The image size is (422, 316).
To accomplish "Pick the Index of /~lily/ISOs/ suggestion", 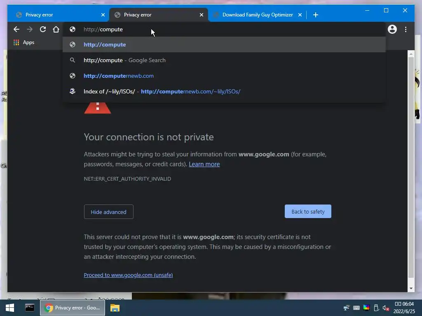I will [224, 91].
